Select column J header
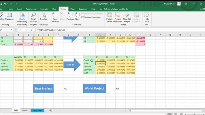The height and width of the screenshot is (115, 205). (101, 35)
